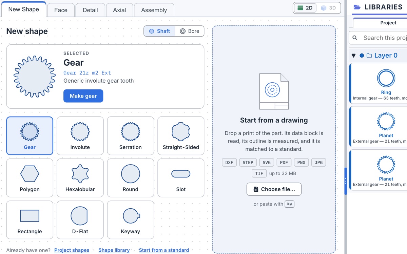The image size is (407, 254).
Task: Open the Project shapes link
Action: 72,250
